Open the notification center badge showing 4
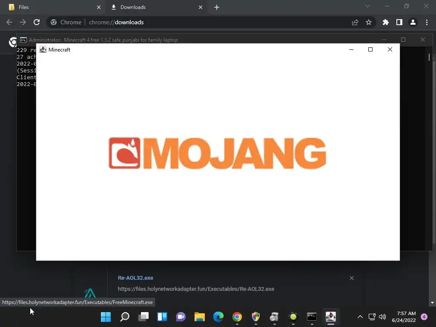Image resolution: width=436 pixels, height=327 pixels. [424, 317]
